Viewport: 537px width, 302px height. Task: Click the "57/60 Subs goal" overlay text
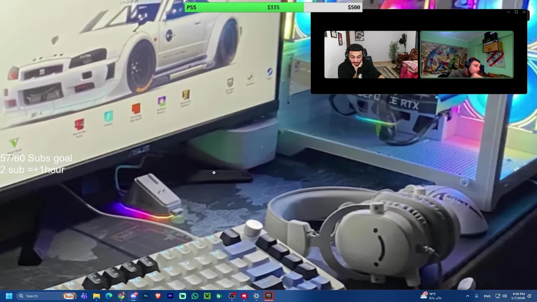tap(36, 158)
